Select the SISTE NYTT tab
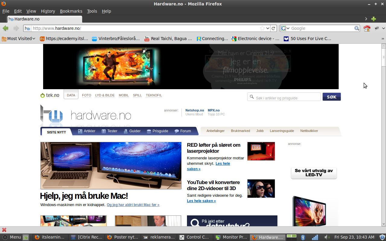Viewport: 386px width, 241px height. [x=56, y=132]
